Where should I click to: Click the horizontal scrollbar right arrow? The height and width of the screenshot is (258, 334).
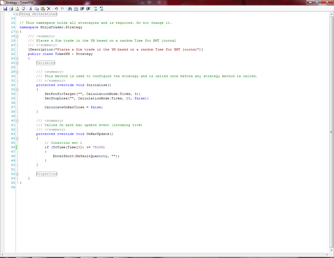[x=327, y=255]
